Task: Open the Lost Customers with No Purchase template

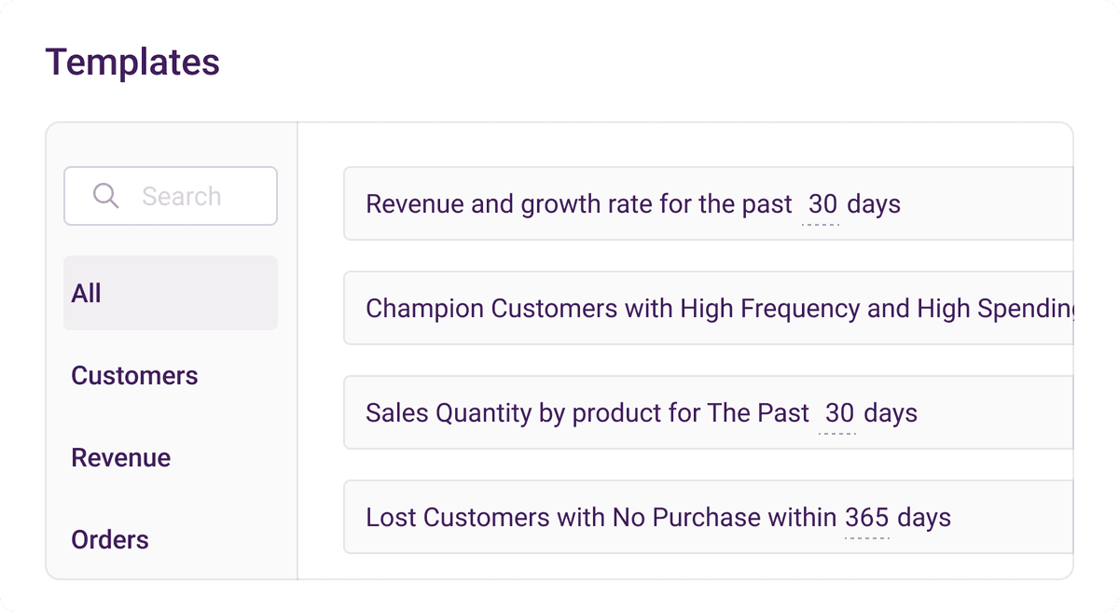Action: click(604, 518)
